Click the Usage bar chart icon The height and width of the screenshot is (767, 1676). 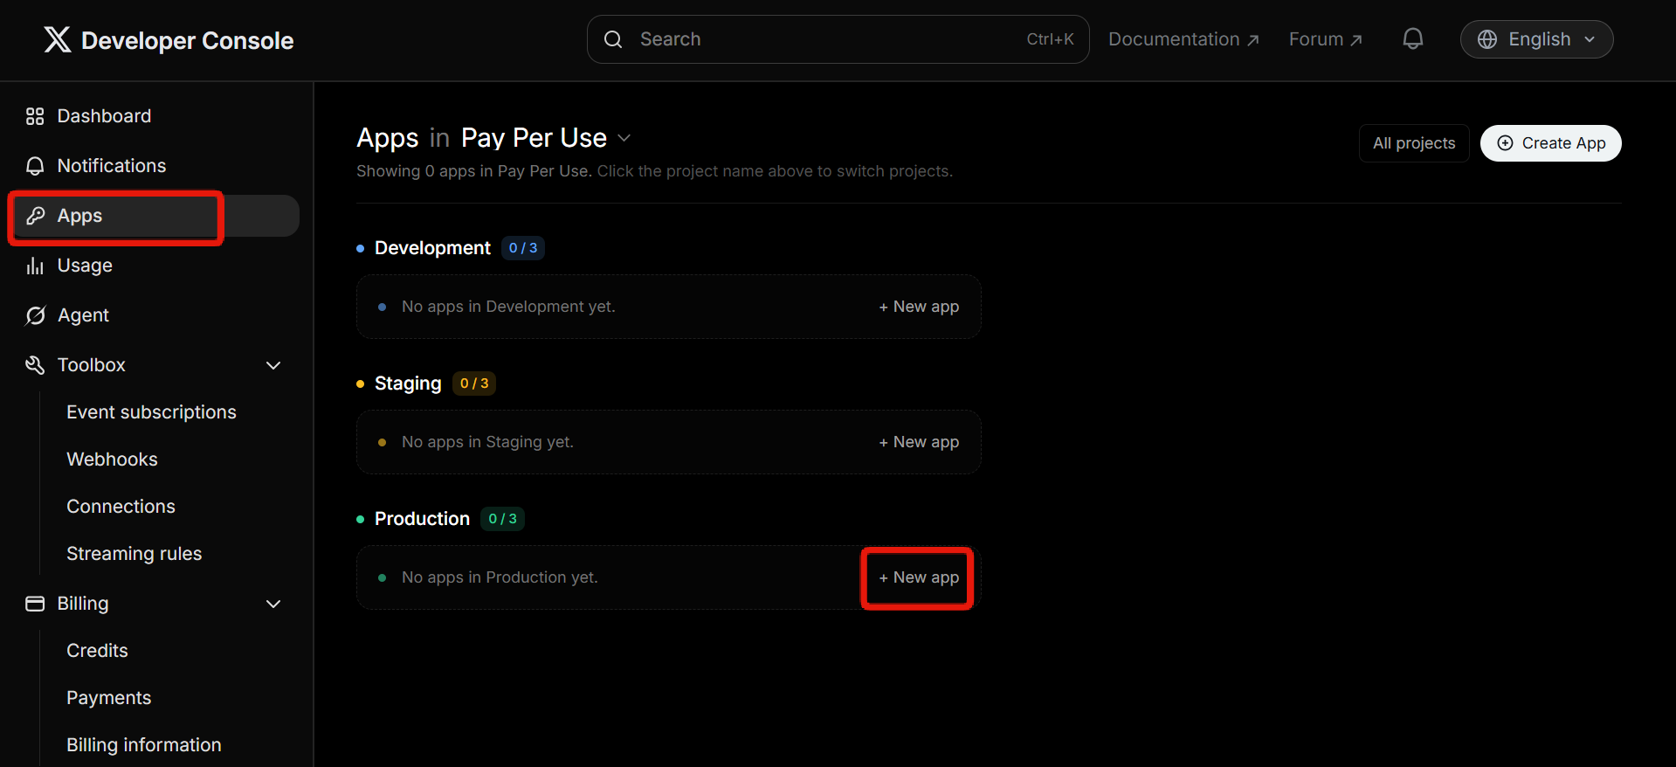coord(35,266)
